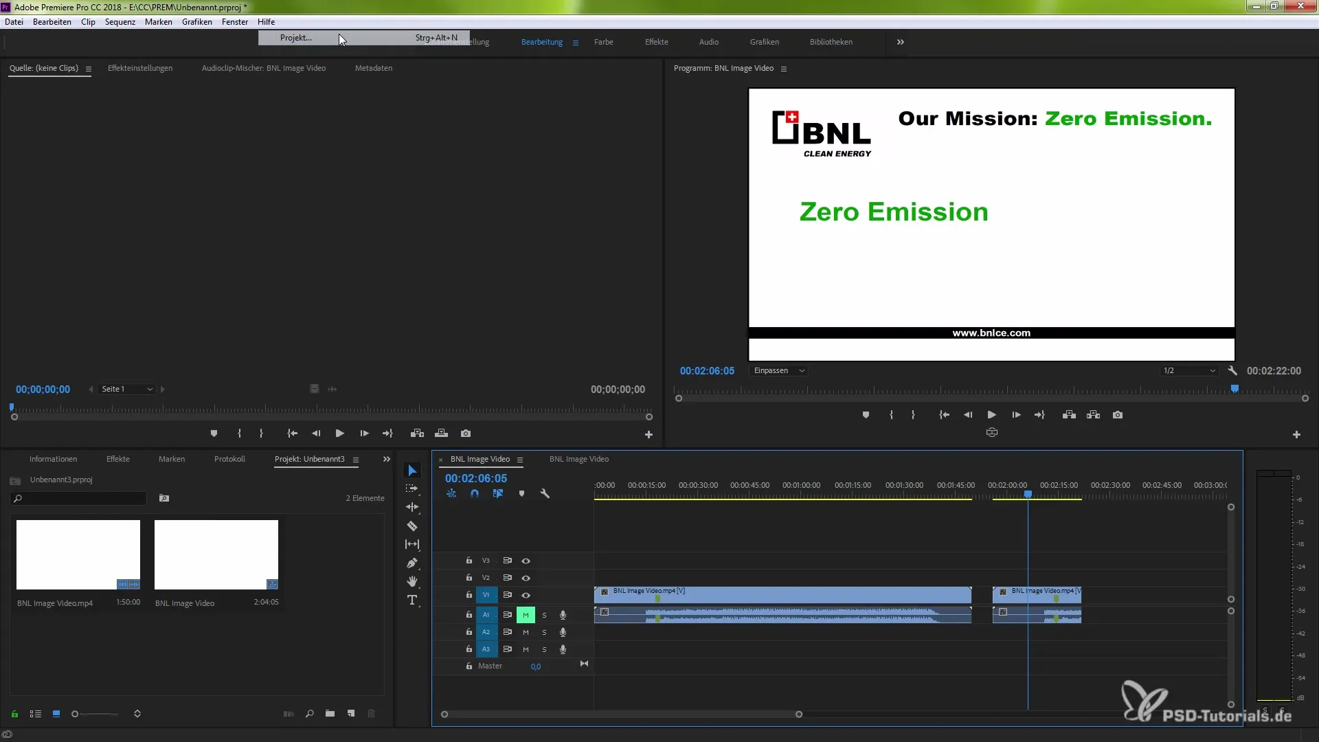Go to In point in Program monitor

[945, 415]
